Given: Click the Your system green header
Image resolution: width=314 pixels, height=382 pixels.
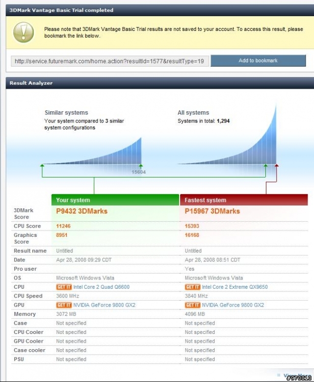Looking at the screenshot, I should tap(115, 200).
